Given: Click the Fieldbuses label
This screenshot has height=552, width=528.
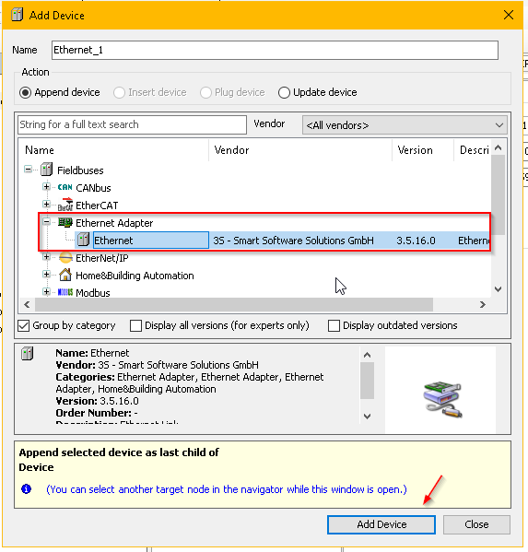Looking at the screenshot, I should coord(80,170).
